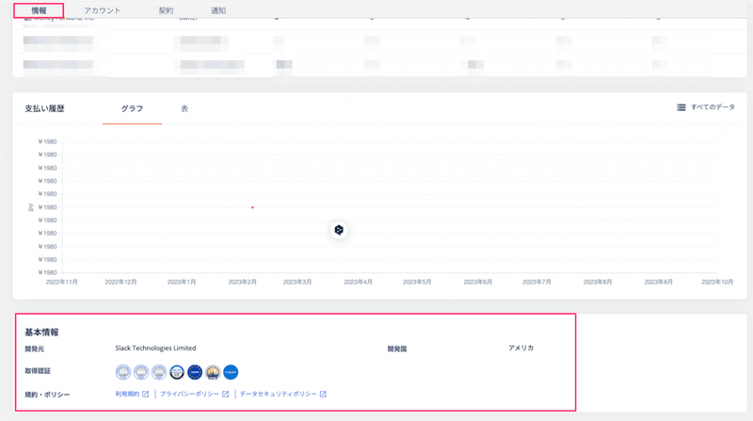Viewport: 753px width, 421px height.
Task: Click the AICPA SOC certification badge
Action: click(177, 372)
